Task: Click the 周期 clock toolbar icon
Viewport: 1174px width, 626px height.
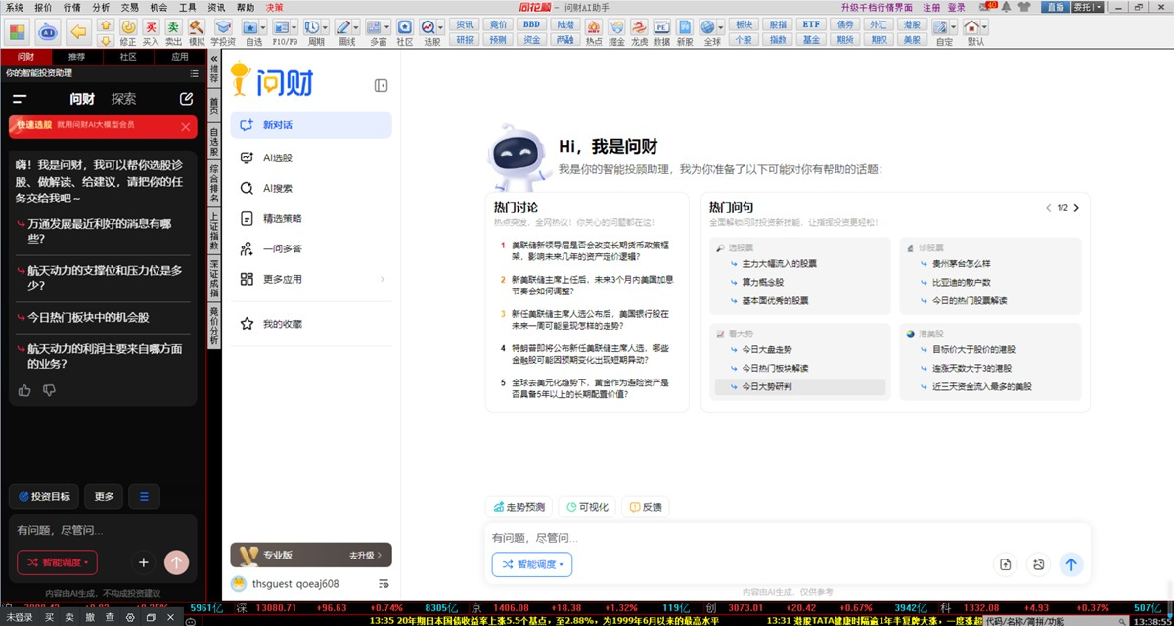Action: (310, 27)
